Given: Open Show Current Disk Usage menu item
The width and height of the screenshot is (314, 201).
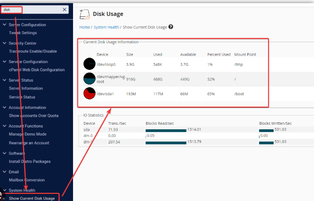Looking at the screenshot, I should click(32, 198).
